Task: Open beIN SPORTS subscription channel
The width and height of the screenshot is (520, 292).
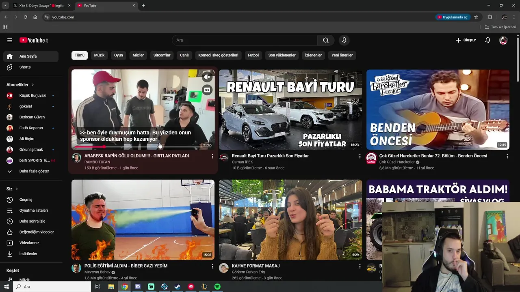Action: tap(31, 161)
